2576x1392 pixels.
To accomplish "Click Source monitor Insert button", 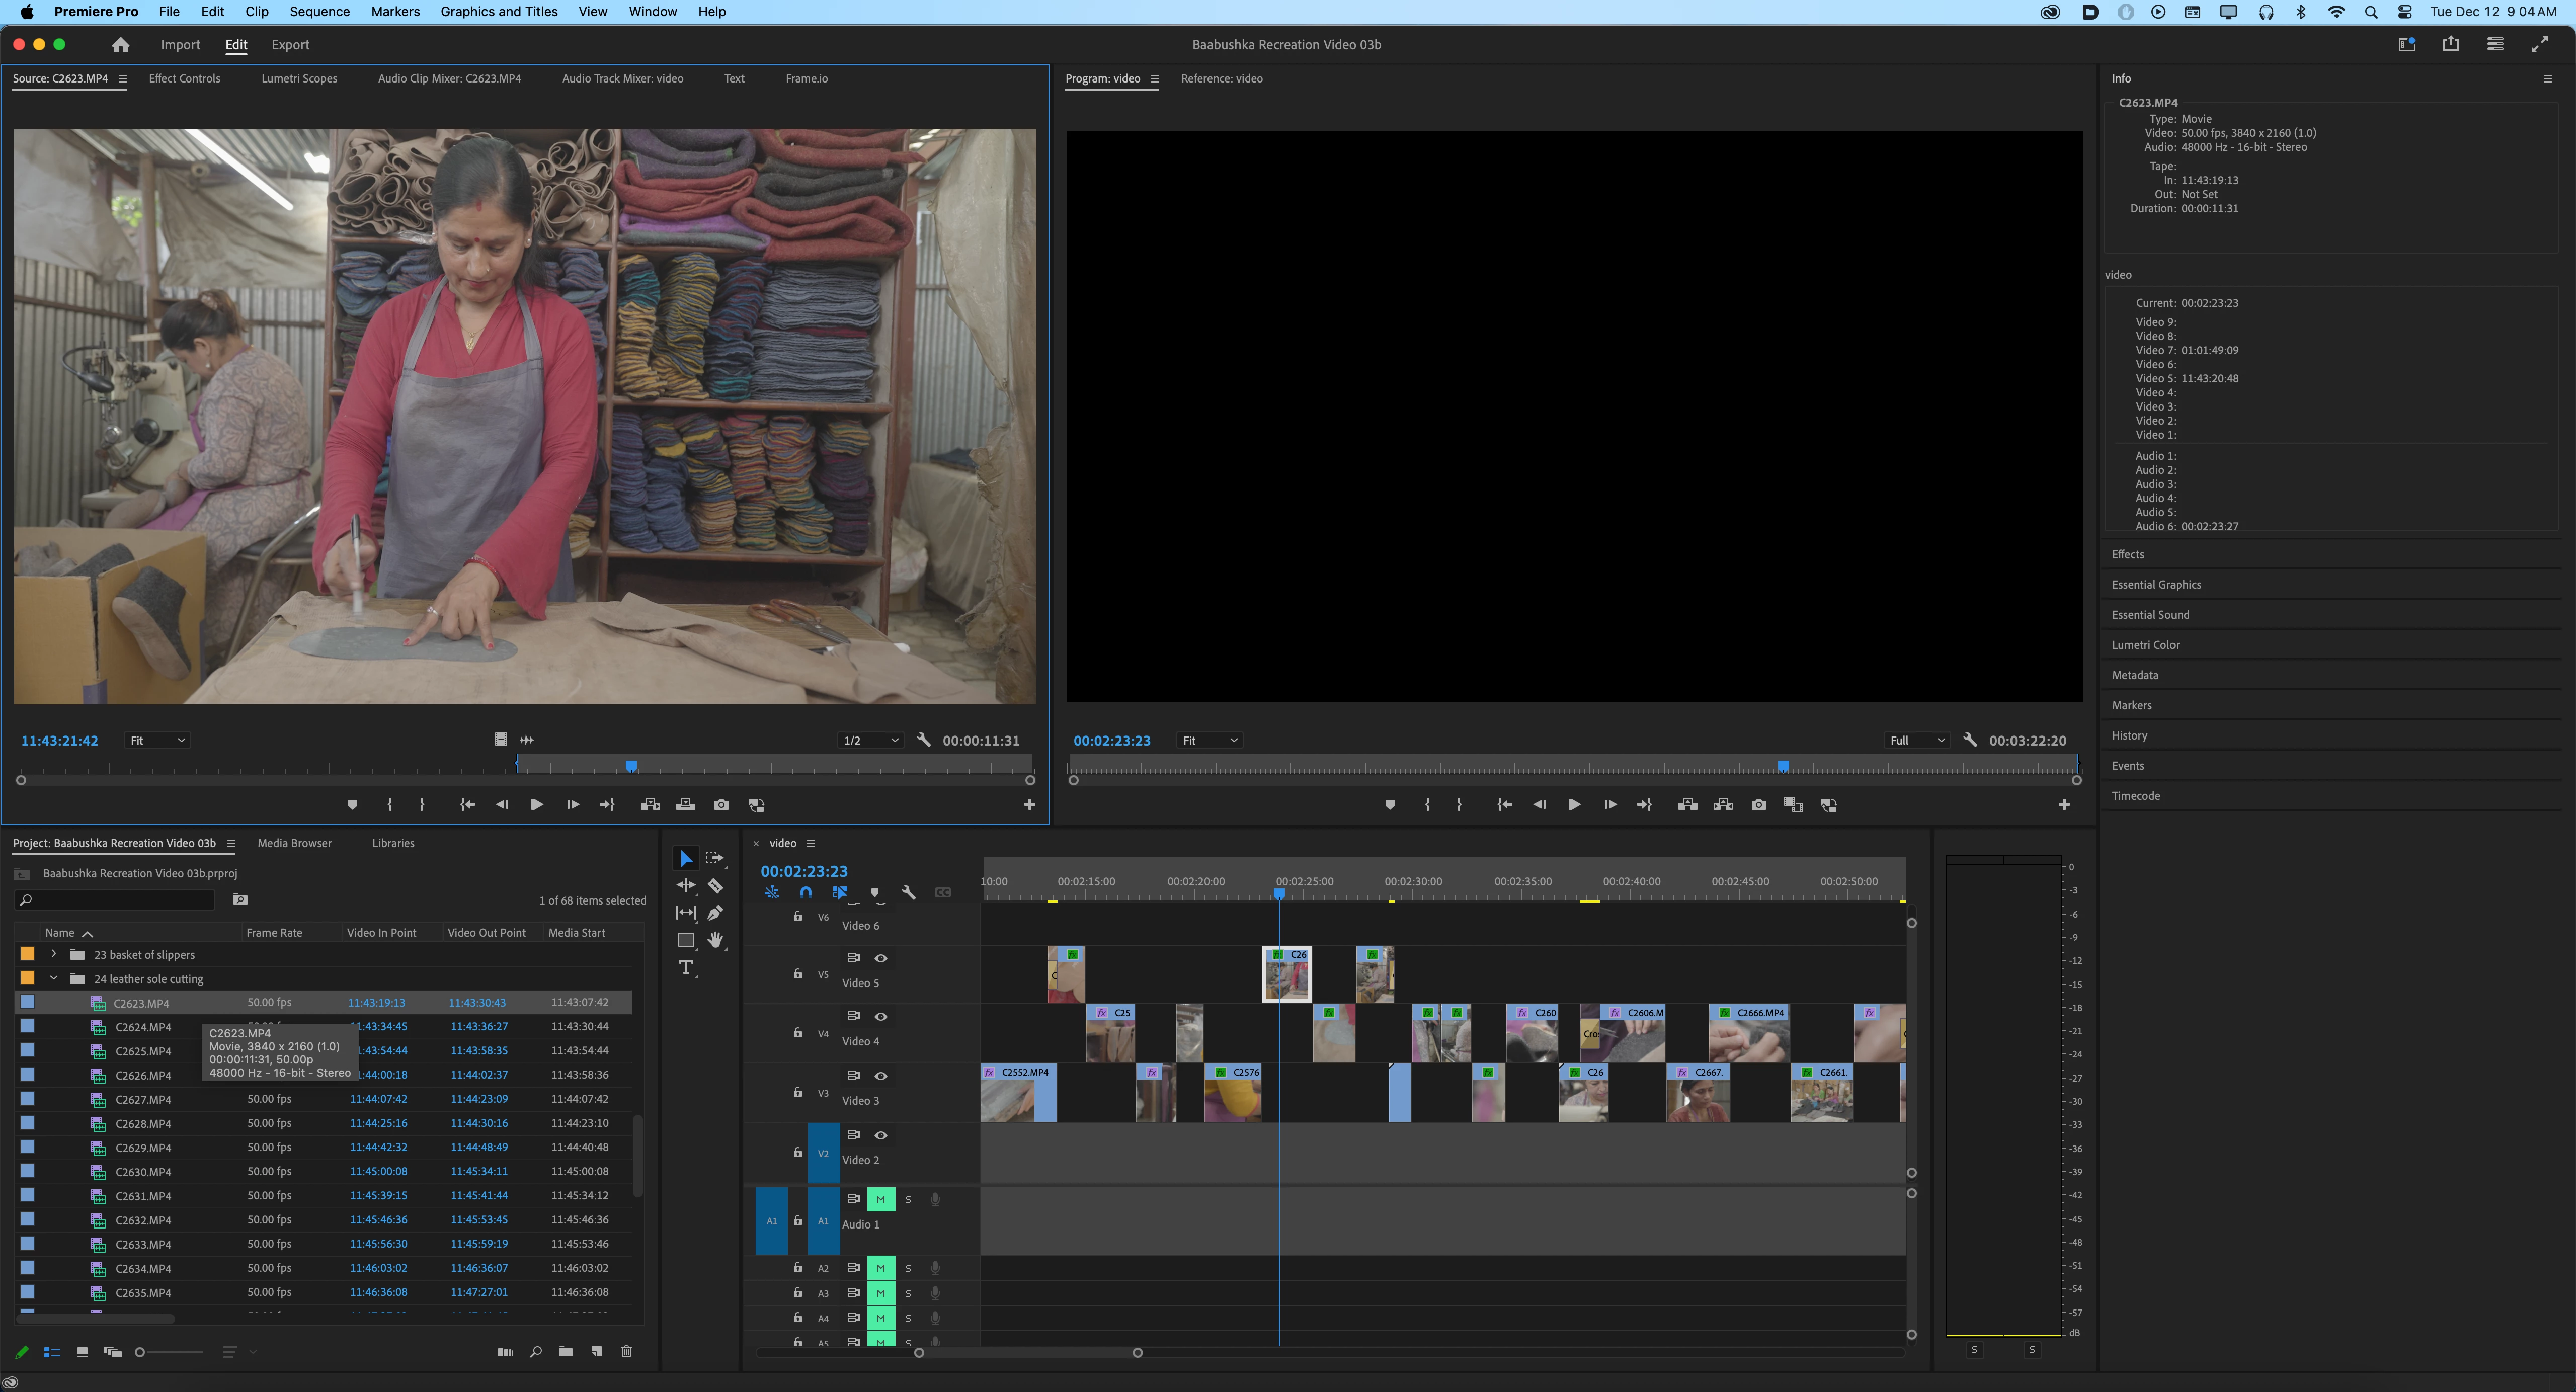I will tap(650, 805).
